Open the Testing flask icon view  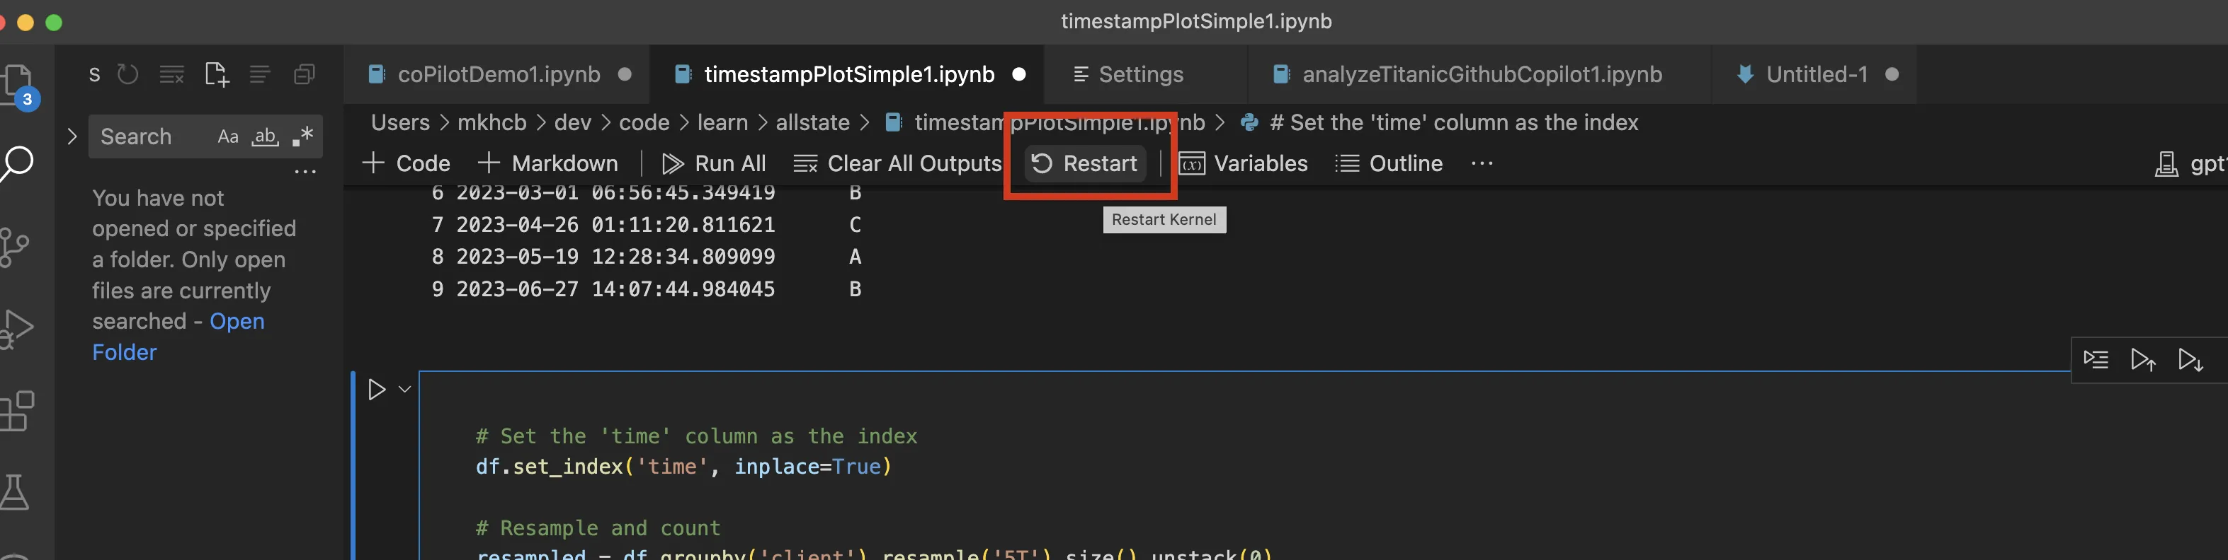tap(16, 492)
